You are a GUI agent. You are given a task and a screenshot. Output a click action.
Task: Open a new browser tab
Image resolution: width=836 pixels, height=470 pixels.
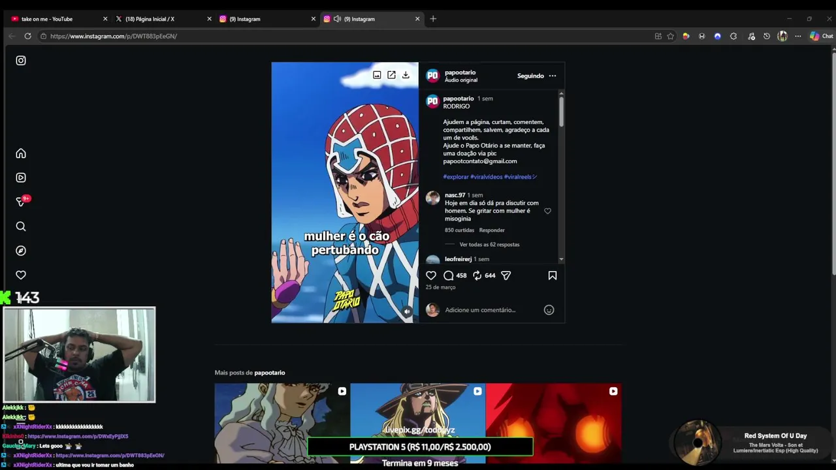[433, 19]
